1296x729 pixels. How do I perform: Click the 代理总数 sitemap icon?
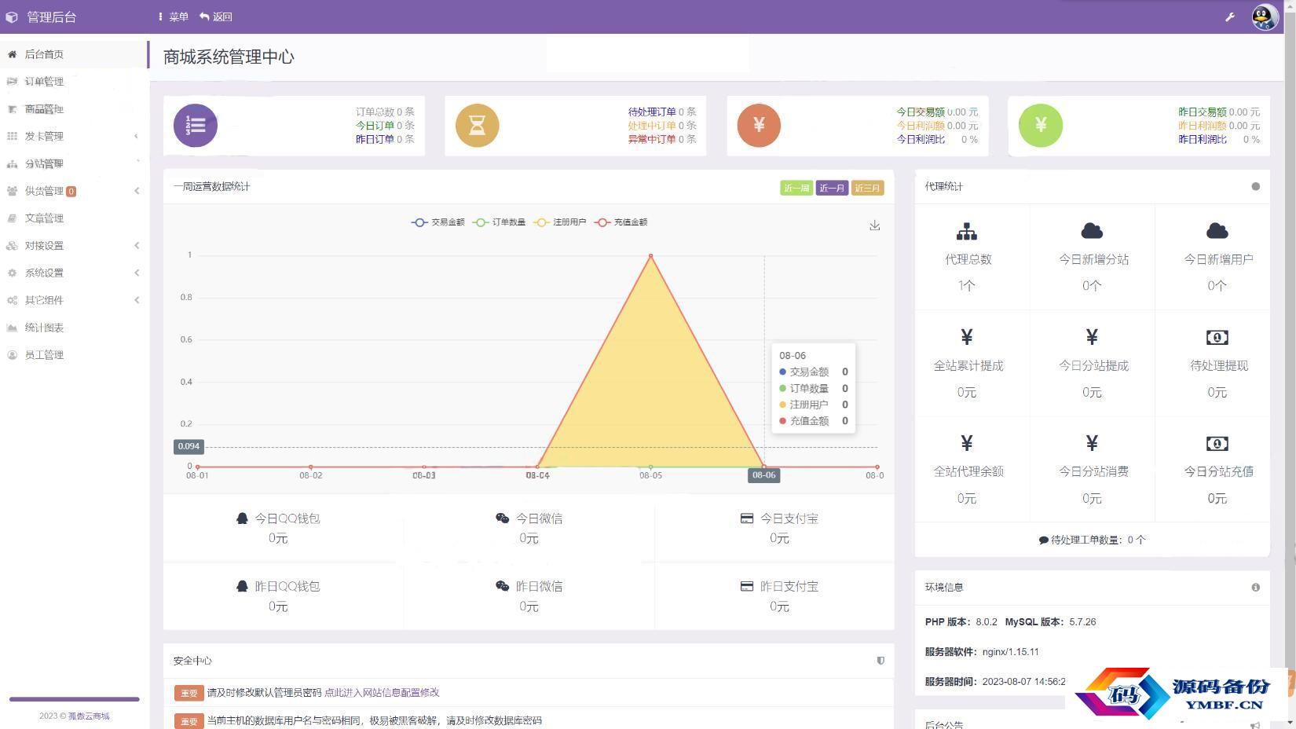coord(967,232)
